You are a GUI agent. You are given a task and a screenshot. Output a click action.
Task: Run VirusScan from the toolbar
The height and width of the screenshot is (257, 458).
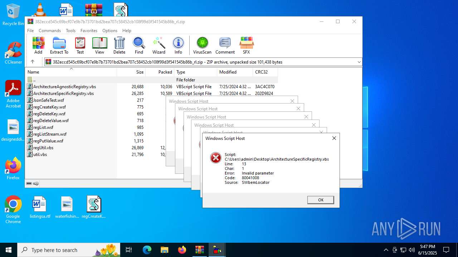coord(202,45)
